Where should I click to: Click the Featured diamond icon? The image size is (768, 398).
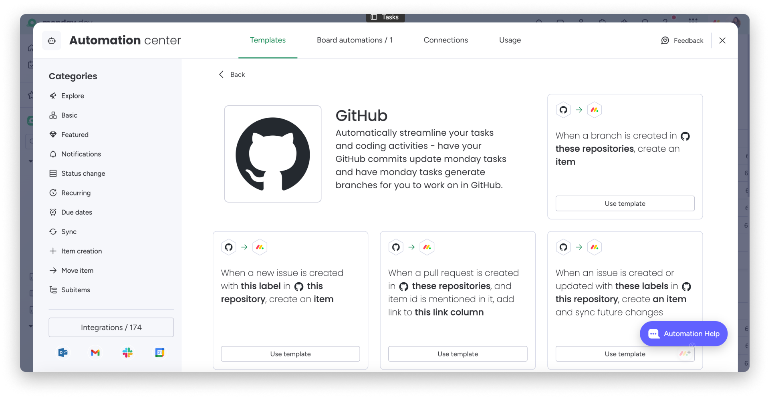tap(53, 135)
